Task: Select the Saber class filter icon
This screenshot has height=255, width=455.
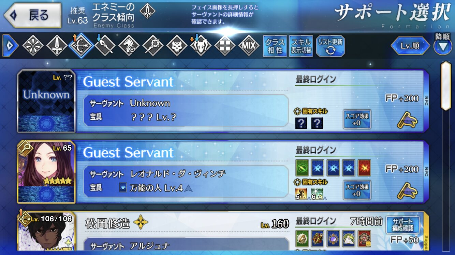Action: click(x=57, y=46)
